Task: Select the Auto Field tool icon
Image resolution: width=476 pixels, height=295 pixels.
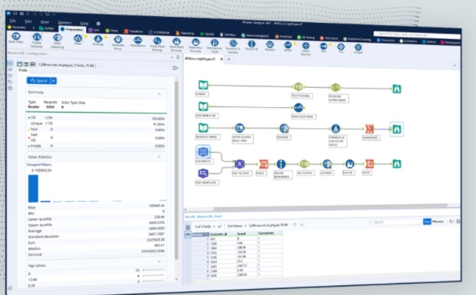Action: pyautogui.click(x=16, y=37)
